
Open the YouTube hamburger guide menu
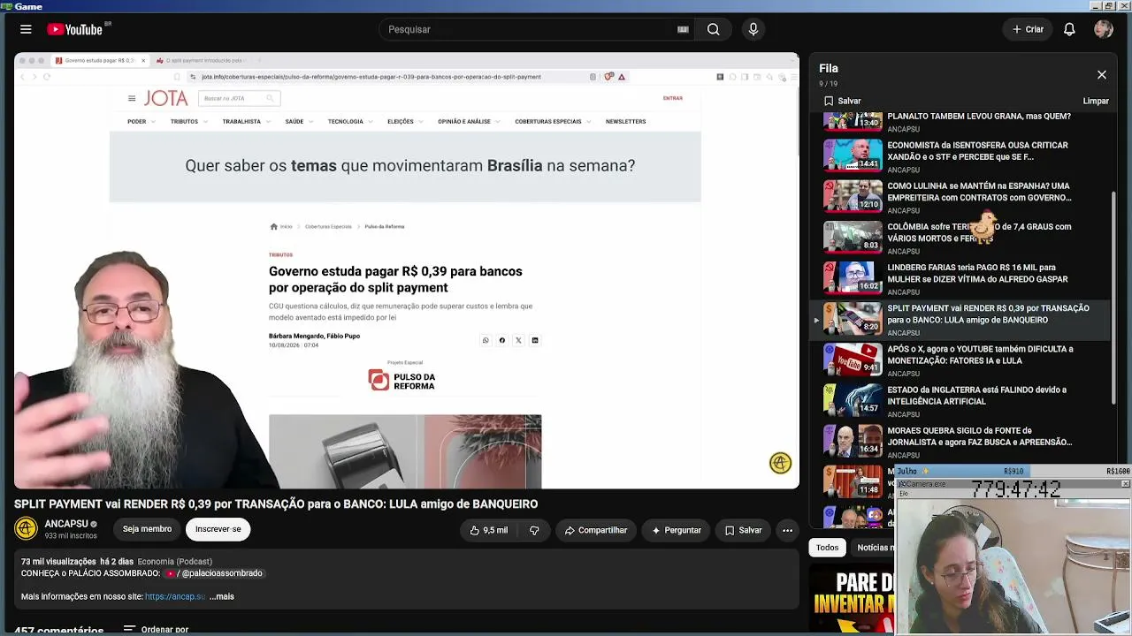pyautogui.click(x=26, y=29)
